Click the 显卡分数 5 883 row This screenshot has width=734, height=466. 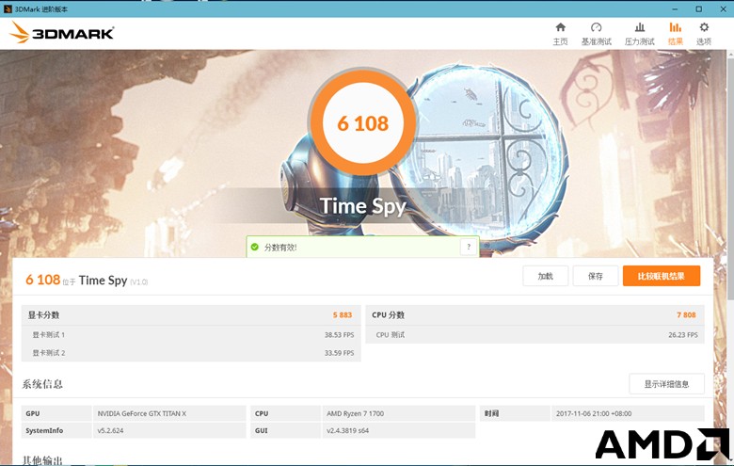click(x=190, y=314)
